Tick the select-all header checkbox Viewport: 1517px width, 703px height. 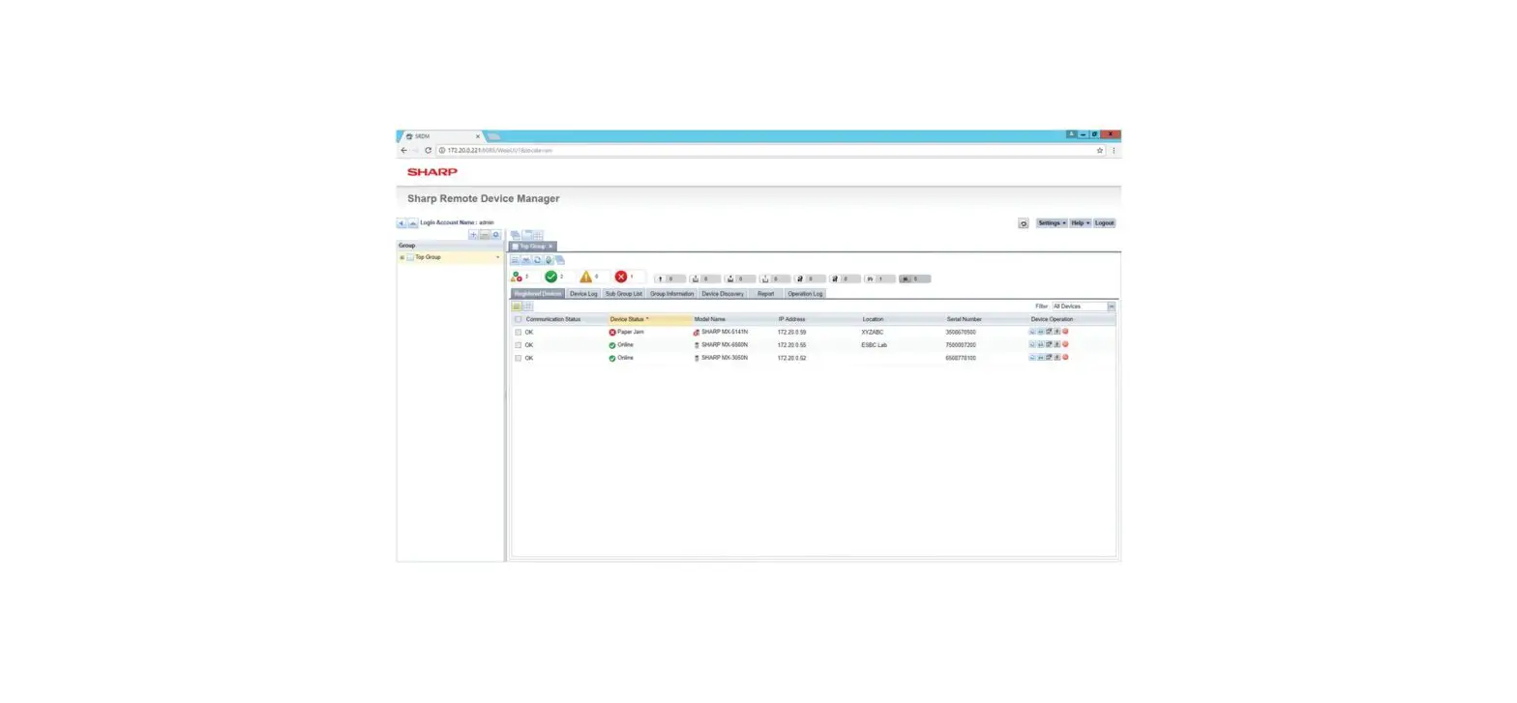(x=519, y=319)
